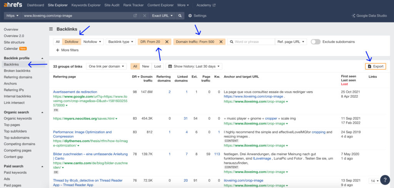Screen dimensions: 394x188
Task: Open Competing domains in sidebar
Action: click(x=19, y=144)
